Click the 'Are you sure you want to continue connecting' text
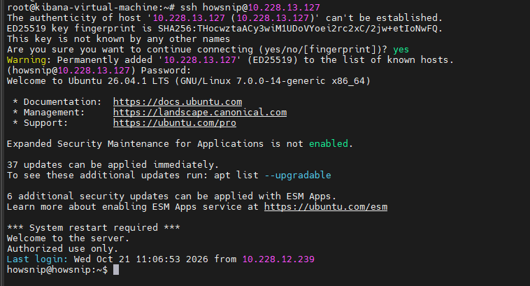The width and height of the screenshot is (530, 286). (x=130, y=50)
